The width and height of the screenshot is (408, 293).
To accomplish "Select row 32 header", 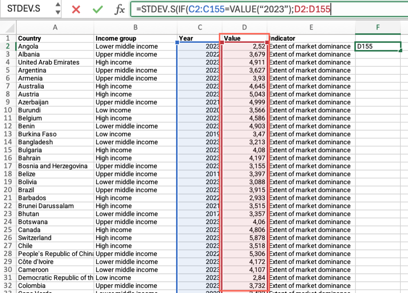I will [x=8, y=286].
